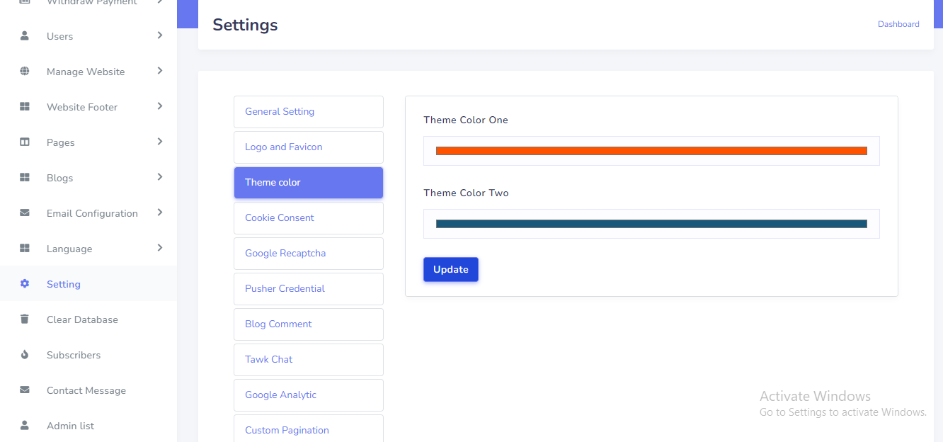Click the envelope icon for Email Configuration
The image size is (943, 442).
pos(25,213)
